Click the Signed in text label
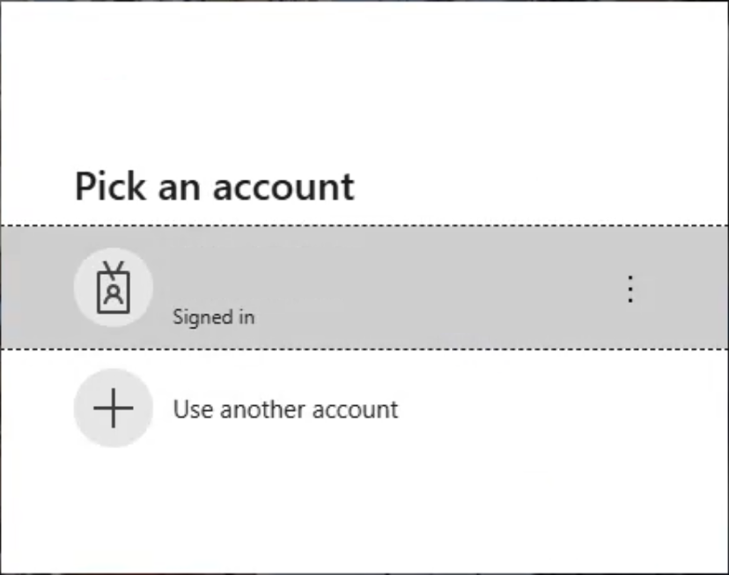This screenshot has width=729, height=575. coord(213,317)
